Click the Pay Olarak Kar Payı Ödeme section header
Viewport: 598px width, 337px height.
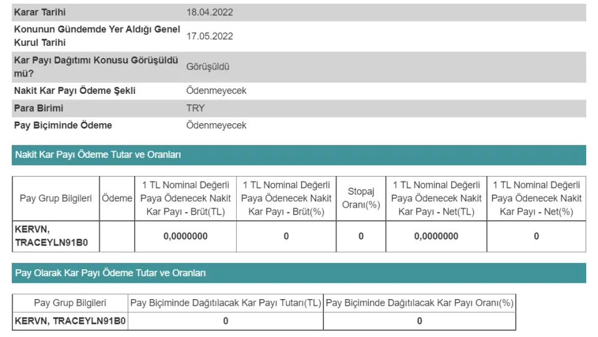coord(110,273)
